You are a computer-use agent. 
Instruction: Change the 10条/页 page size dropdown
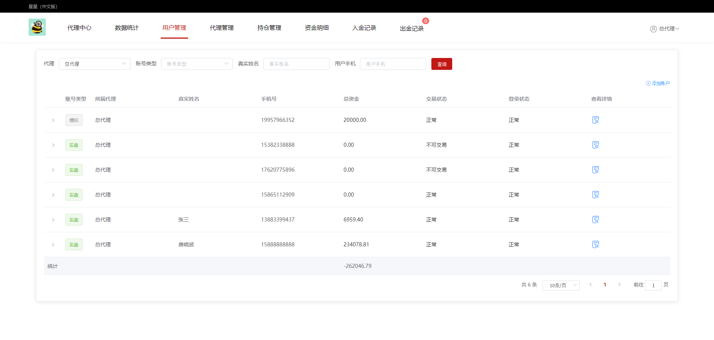click(561, 285)
